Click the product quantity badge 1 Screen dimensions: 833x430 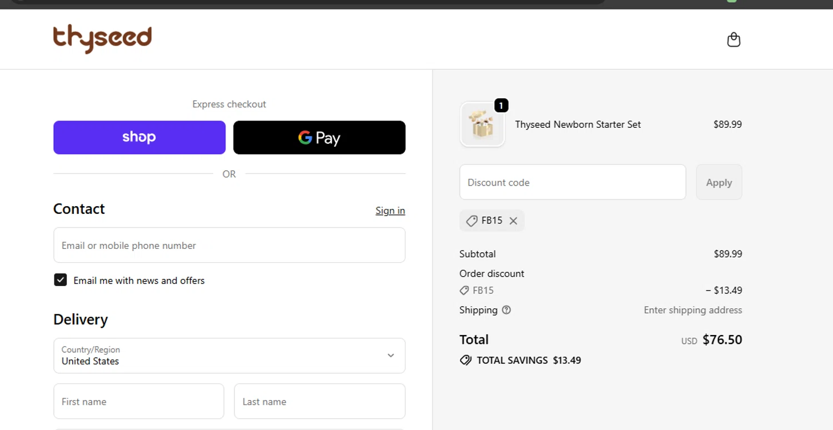(501, 106)
